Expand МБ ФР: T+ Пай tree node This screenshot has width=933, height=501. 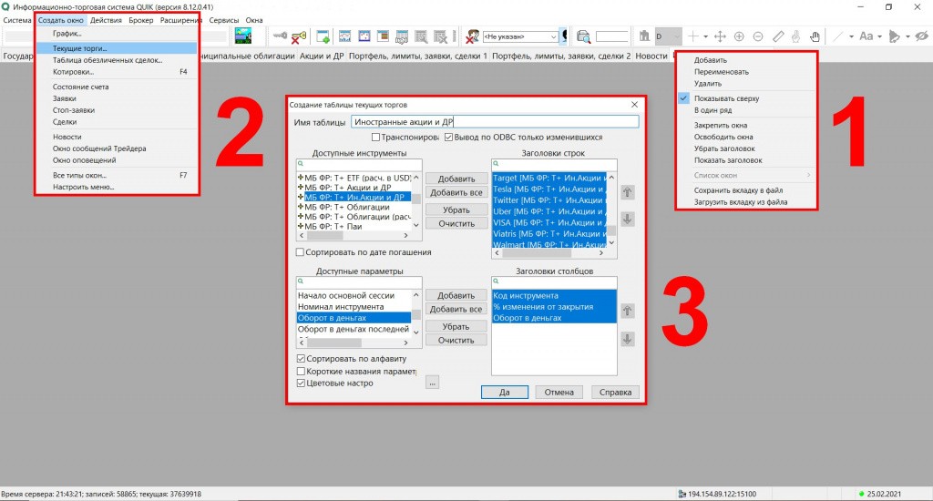point(301,226)
